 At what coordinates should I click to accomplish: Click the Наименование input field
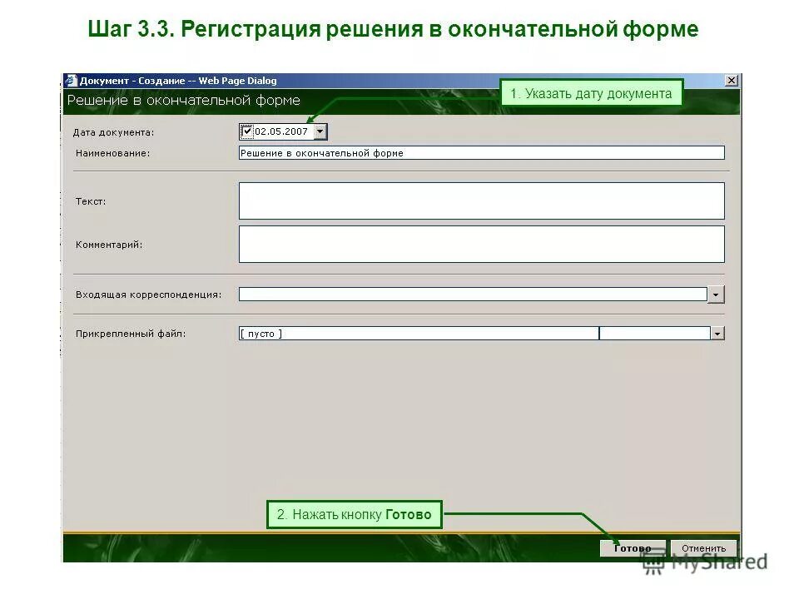point(482,153)
